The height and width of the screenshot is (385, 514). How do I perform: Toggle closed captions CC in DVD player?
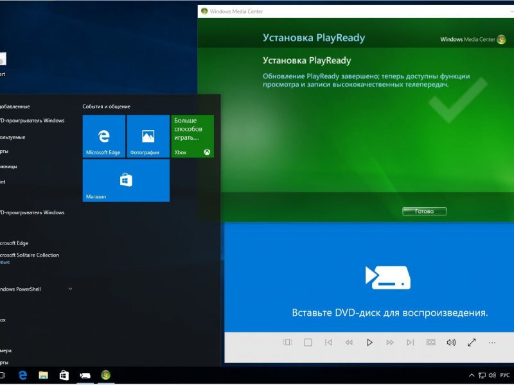tap(430, 343)
